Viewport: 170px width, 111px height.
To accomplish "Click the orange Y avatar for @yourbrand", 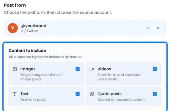I will coord(13,28).
